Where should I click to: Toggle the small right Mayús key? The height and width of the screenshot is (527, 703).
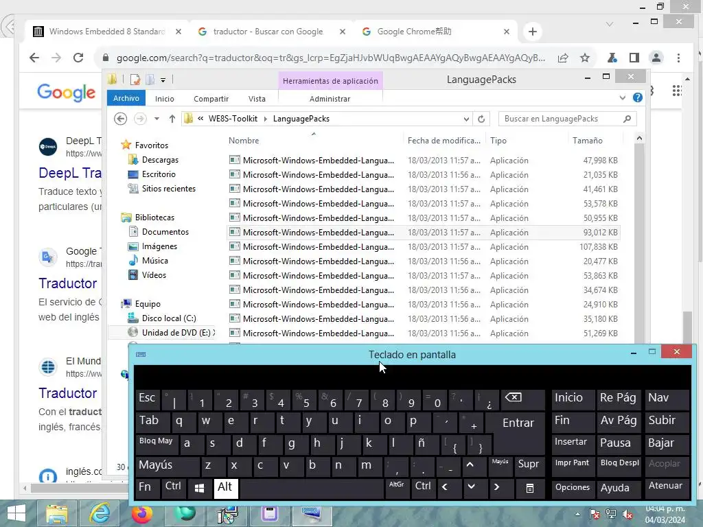(x=500, y=465)
